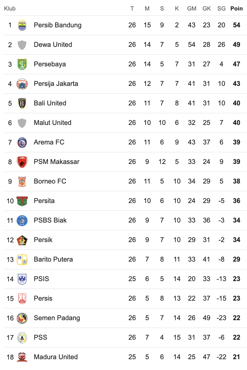The width and height of the screenshot is (247, 370).
Task: Click the Madura United club logo
Action: coord(22,357)
